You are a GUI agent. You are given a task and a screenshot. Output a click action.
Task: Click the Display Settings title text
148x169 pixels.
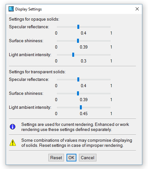tap(28, 9)
